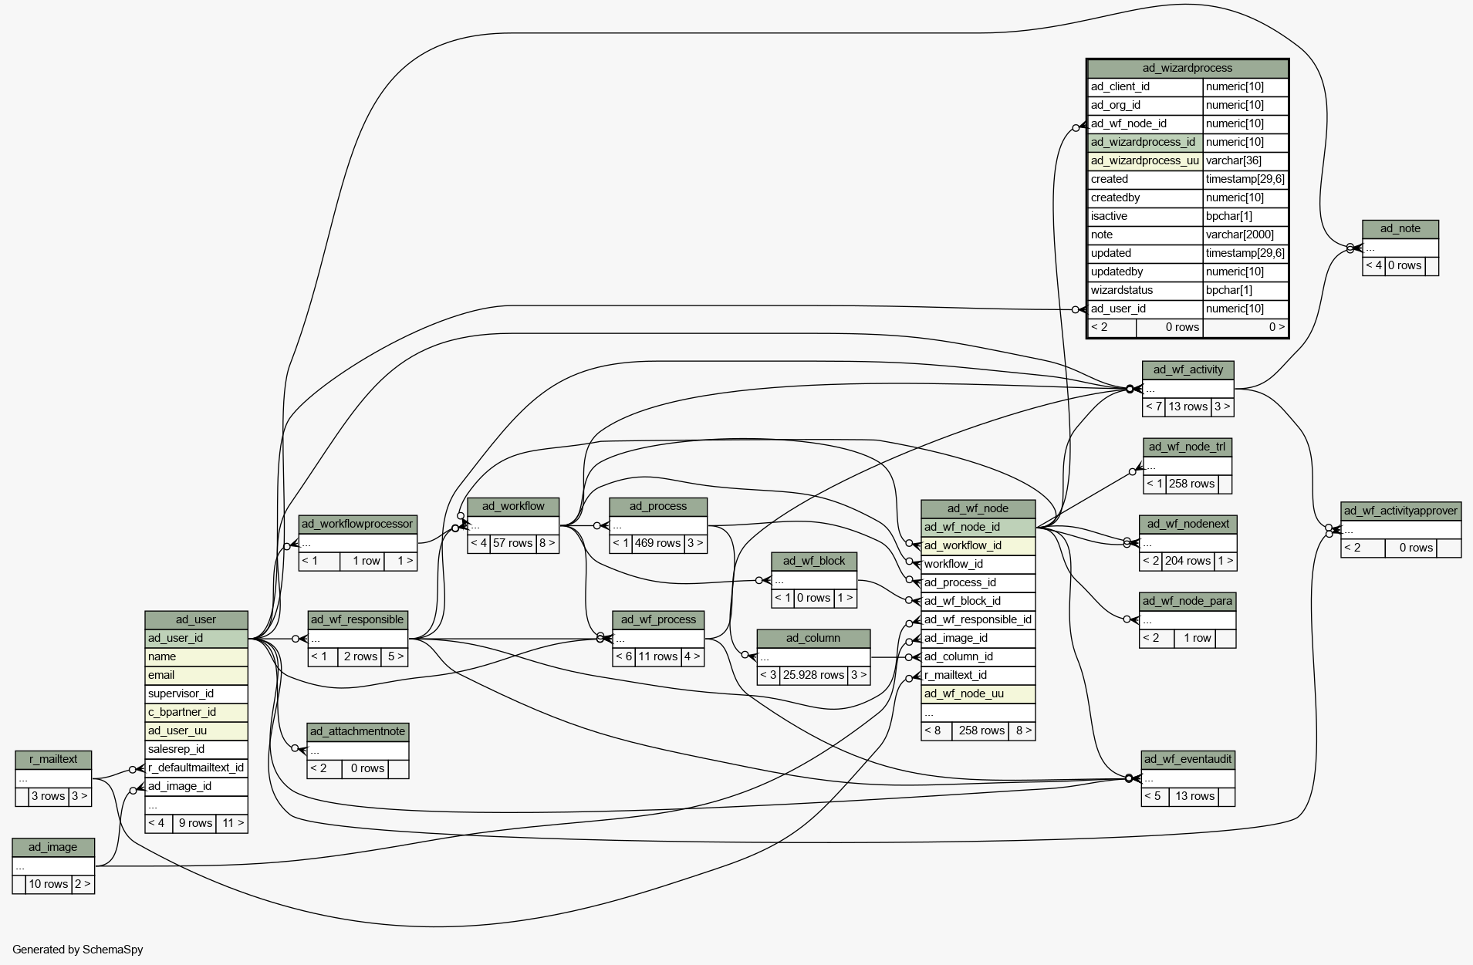1473x965 pixels.
Task: Click ad_user_id column in ad_wizardprocess
Action: coord(1145,309)
